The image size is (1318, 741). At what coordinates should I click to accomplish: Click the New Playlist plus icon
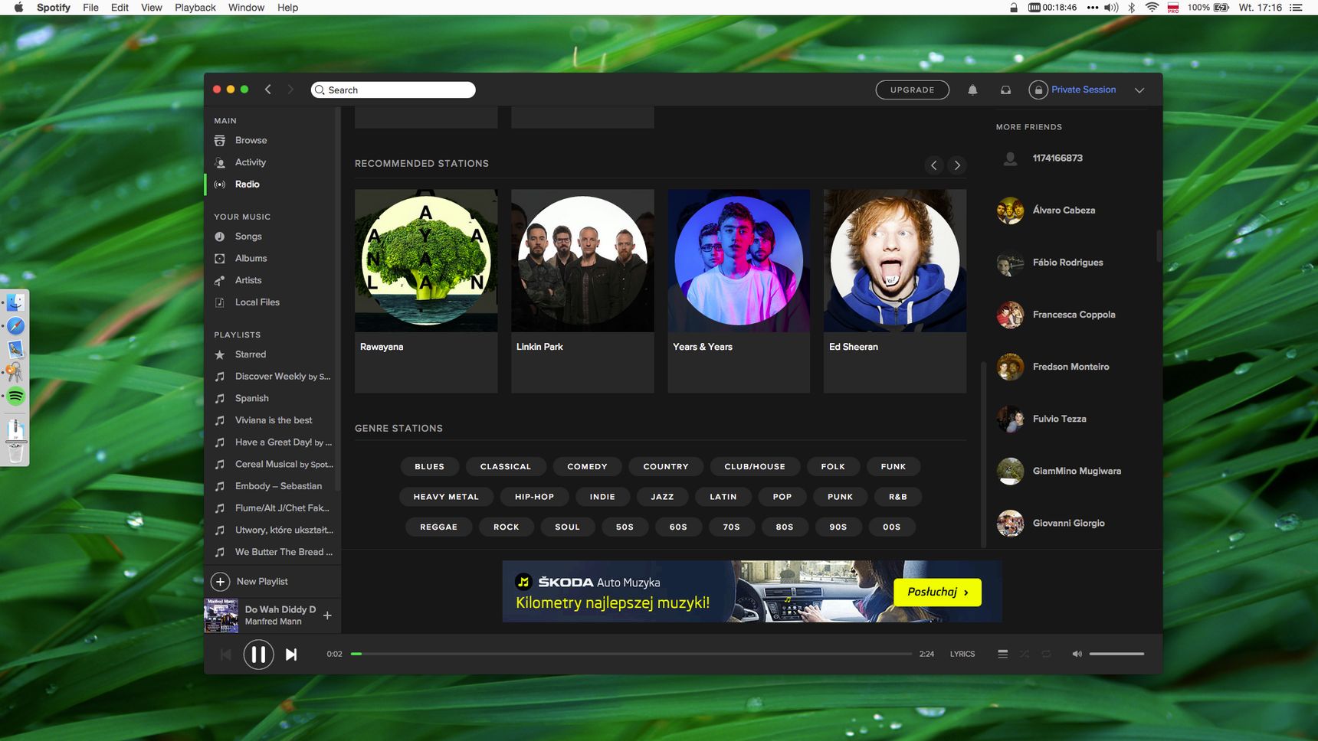[220, 582]
